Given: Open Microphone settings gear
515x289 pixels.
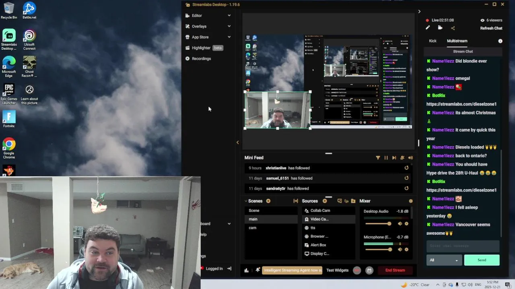Looking at the screenshot, I should (x=406, y=249).
